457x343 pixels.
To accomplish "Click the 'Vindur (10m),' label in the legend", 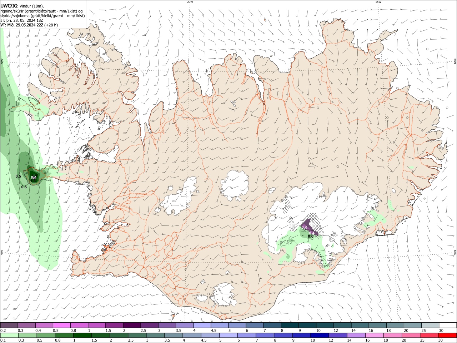I will (31, 6).
